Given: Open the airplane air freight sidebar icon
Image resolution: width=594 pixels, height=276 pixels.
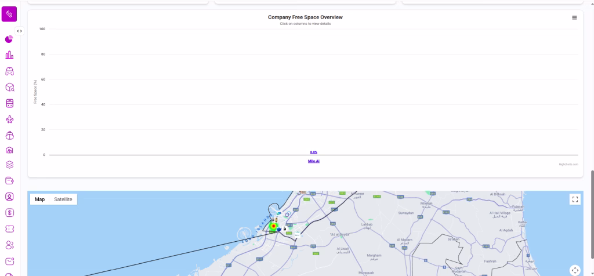Looking at the screenshot, I should [10, 119].
